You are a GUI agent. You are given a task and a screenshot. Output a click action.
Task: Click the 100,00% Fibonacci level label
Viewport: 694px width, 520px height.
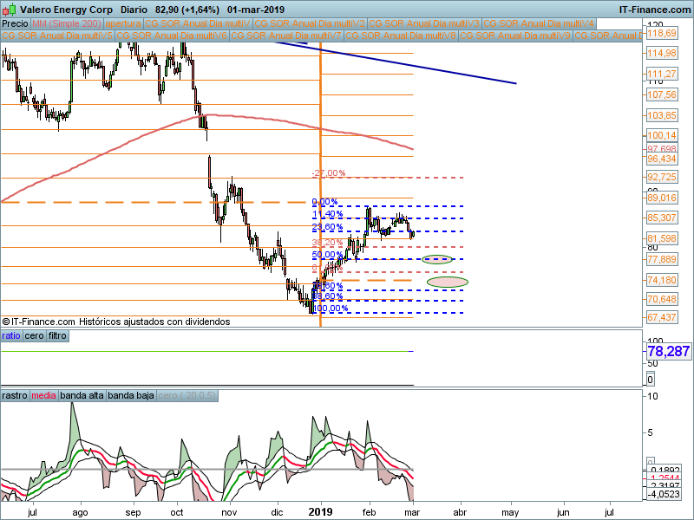pyautogui.click(x=331, y=309)
